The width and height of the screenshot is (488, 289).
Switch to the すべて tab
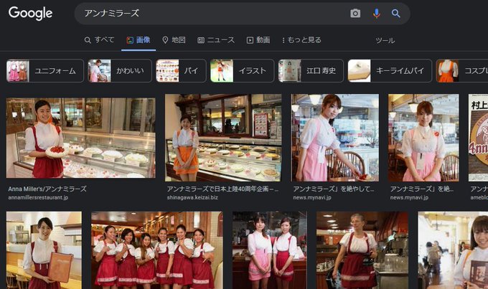[99, 40]
